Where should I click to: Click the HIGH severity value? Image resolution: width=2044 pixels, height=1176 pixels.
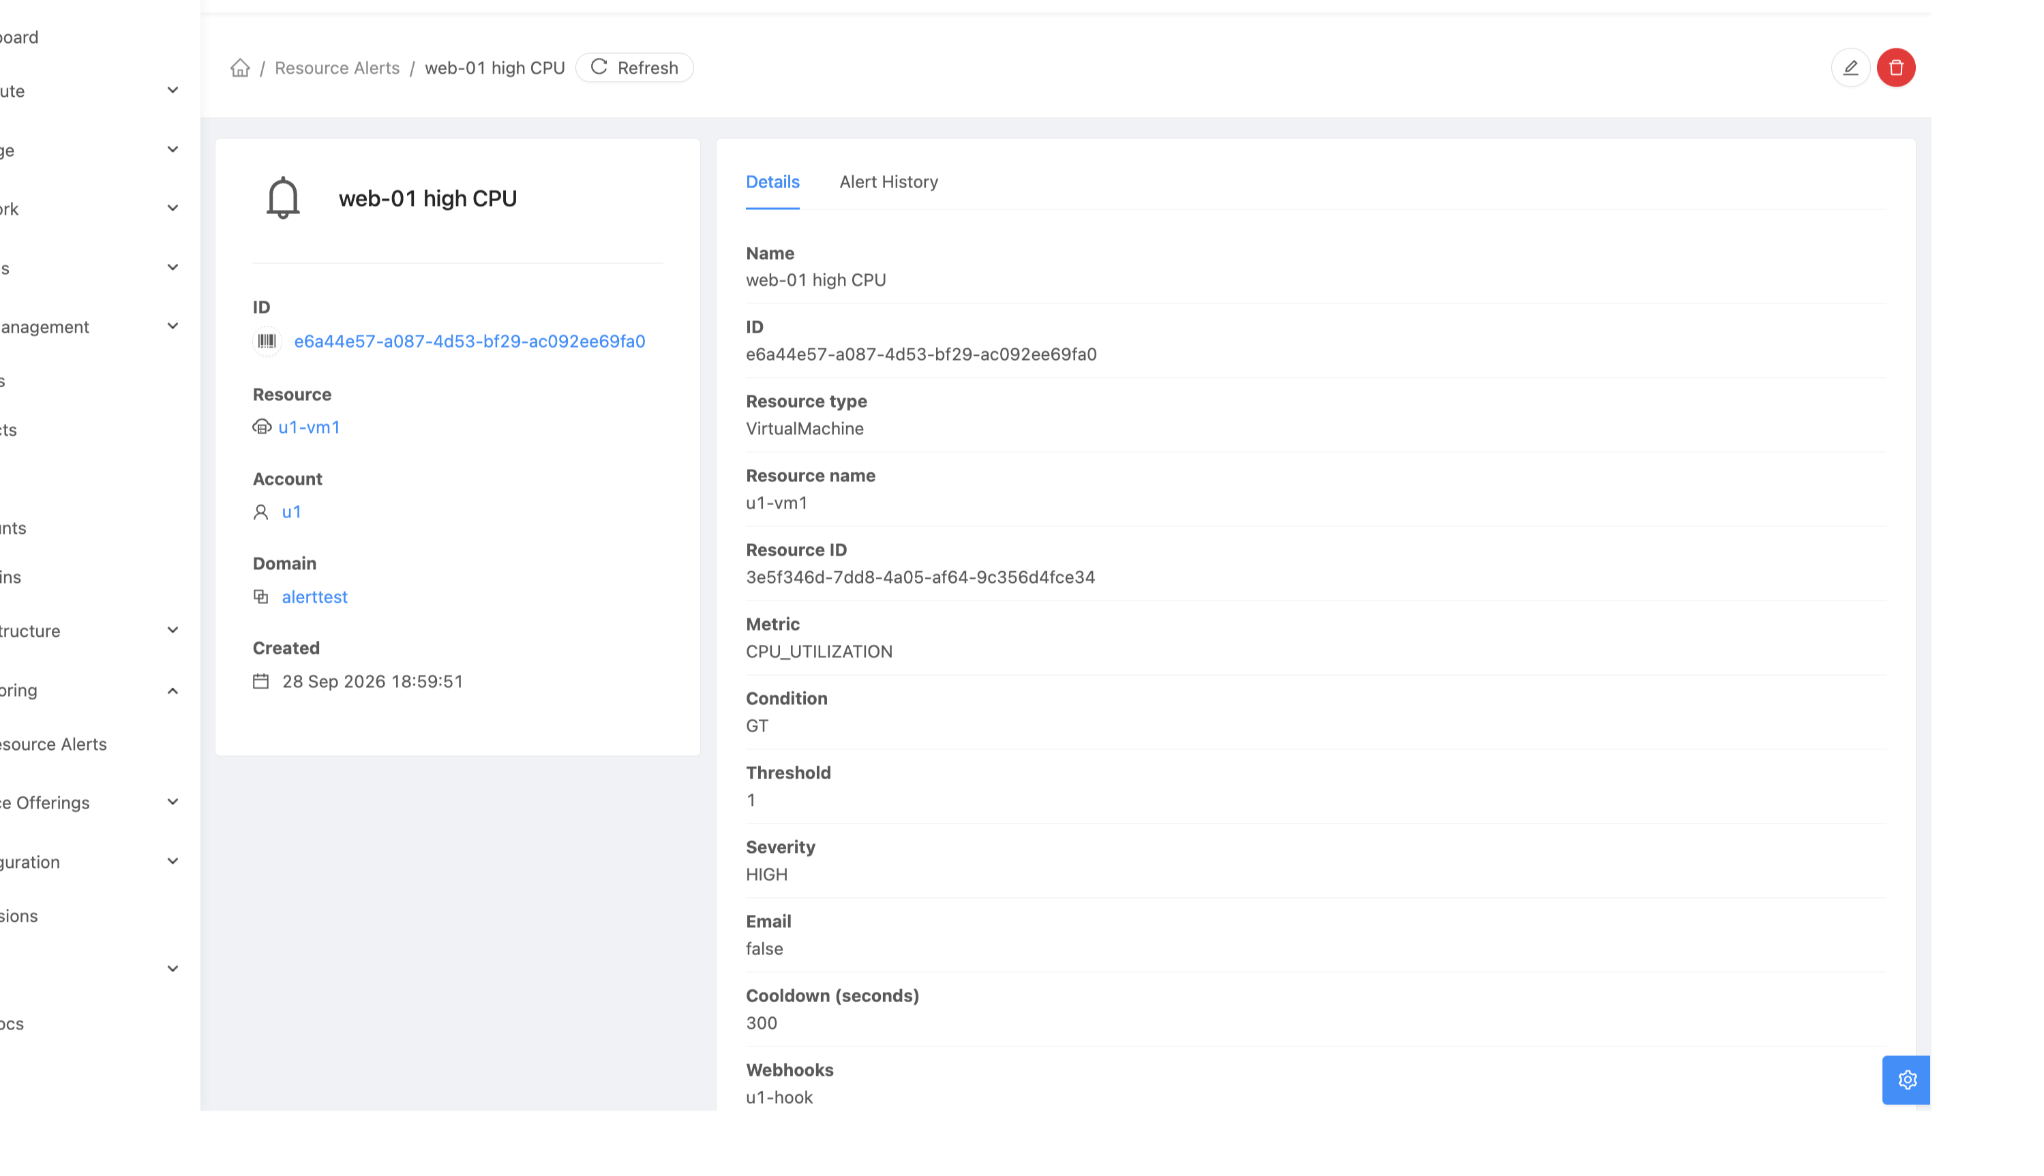click(x=766, y=875)
